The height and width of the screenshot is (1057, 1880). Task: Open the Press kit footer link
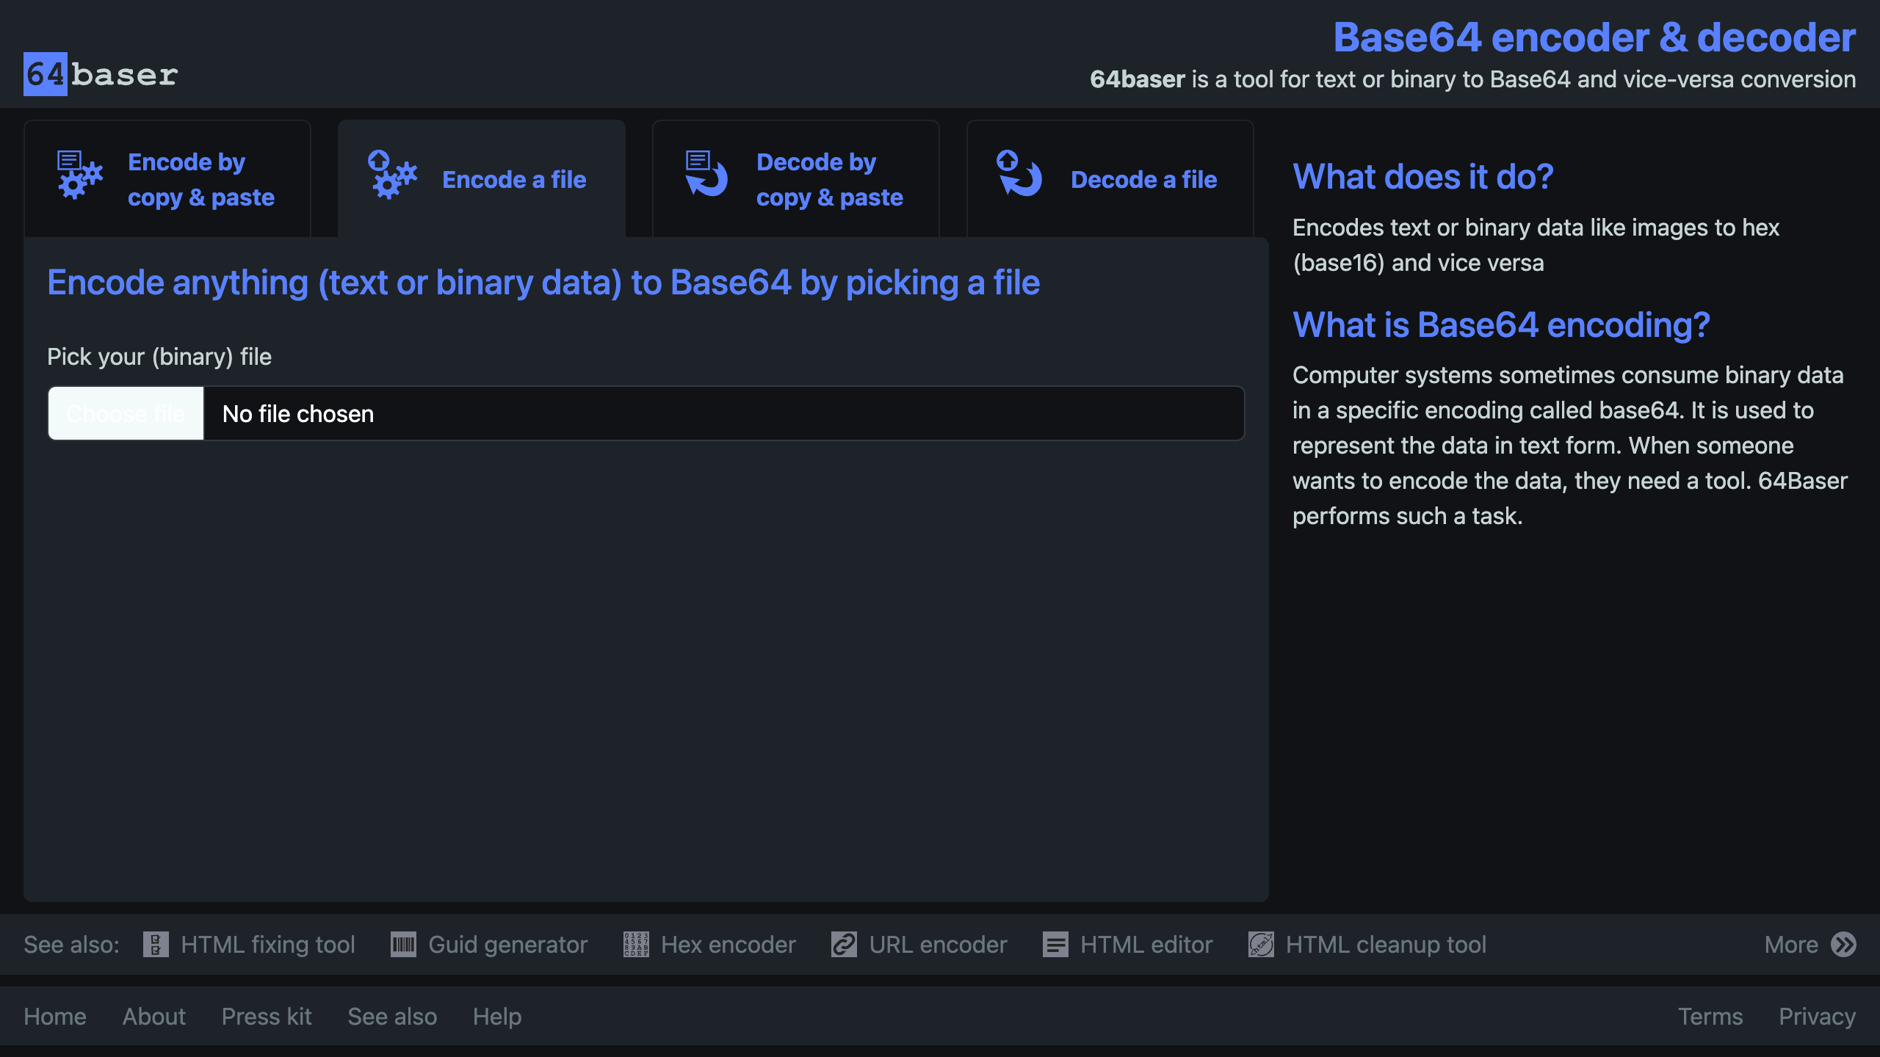(267, 1016)
